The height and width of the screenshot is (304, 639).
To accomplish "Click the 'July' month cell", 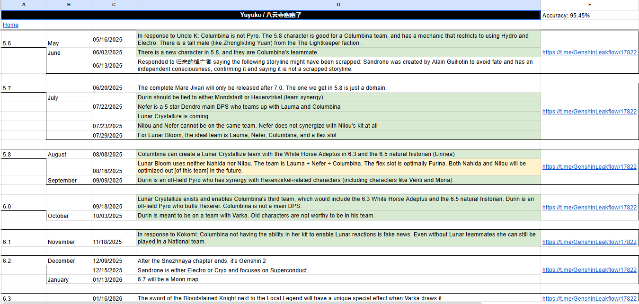I will [x=69, y=97].
